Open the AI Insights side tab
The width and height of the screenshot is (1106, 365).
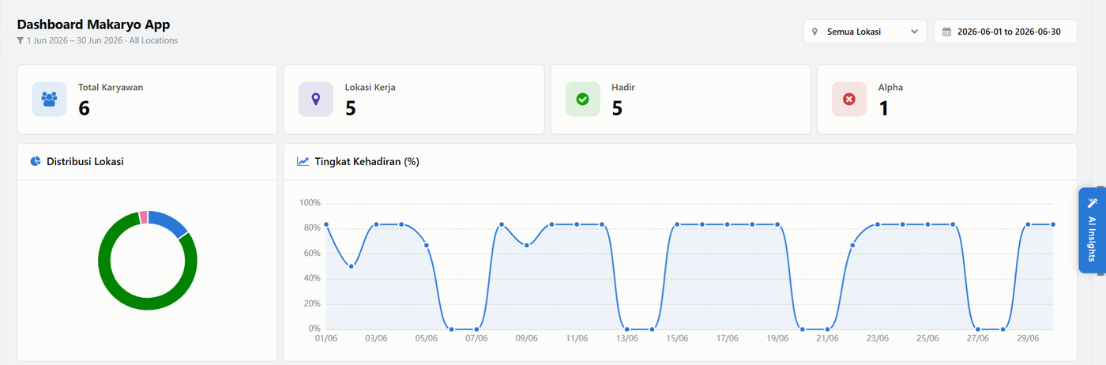pos(1092,231)
